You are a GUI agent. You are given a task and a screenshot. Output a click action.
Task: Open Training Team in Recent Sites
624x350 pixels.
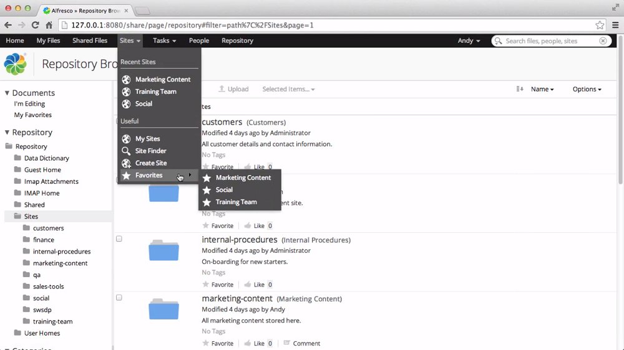(x=155, y=92)
